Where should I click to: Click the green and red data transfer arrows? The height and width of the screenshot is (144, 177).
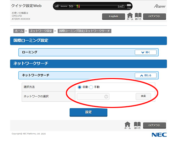[x=78, y=6]
